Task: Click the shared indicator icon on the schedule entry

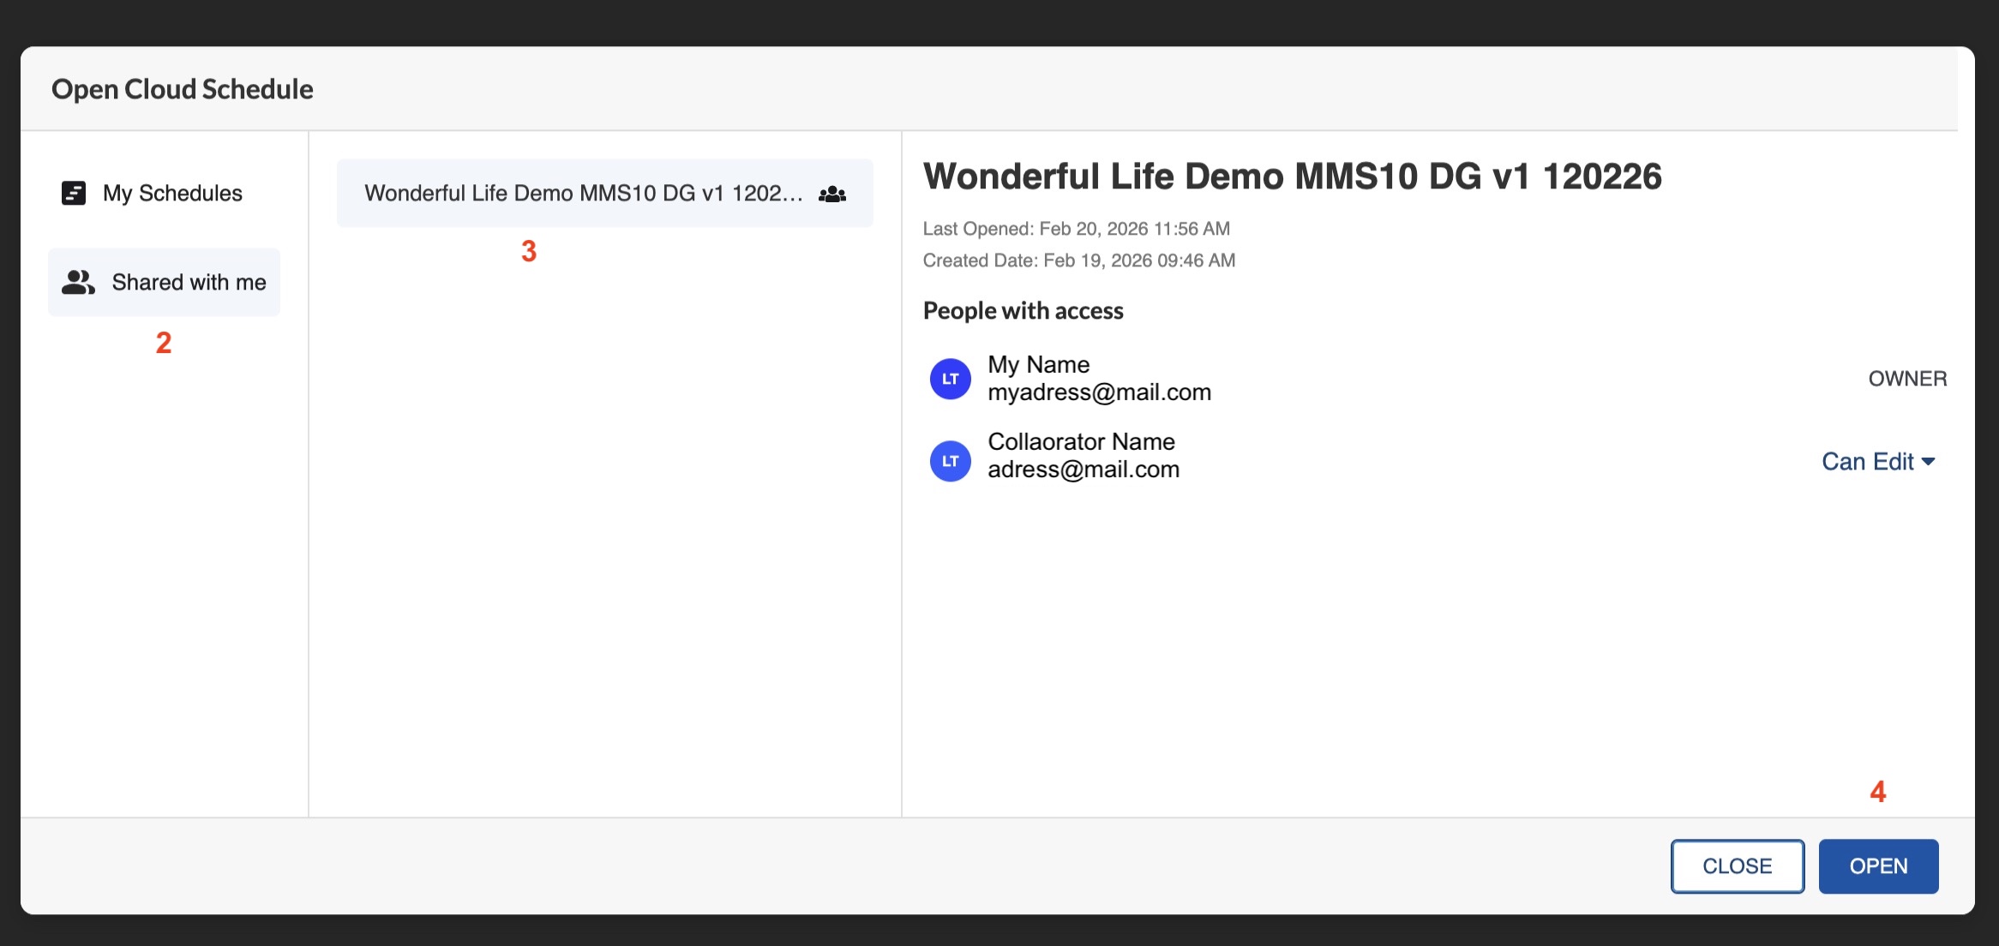Action: pos(831,194)
